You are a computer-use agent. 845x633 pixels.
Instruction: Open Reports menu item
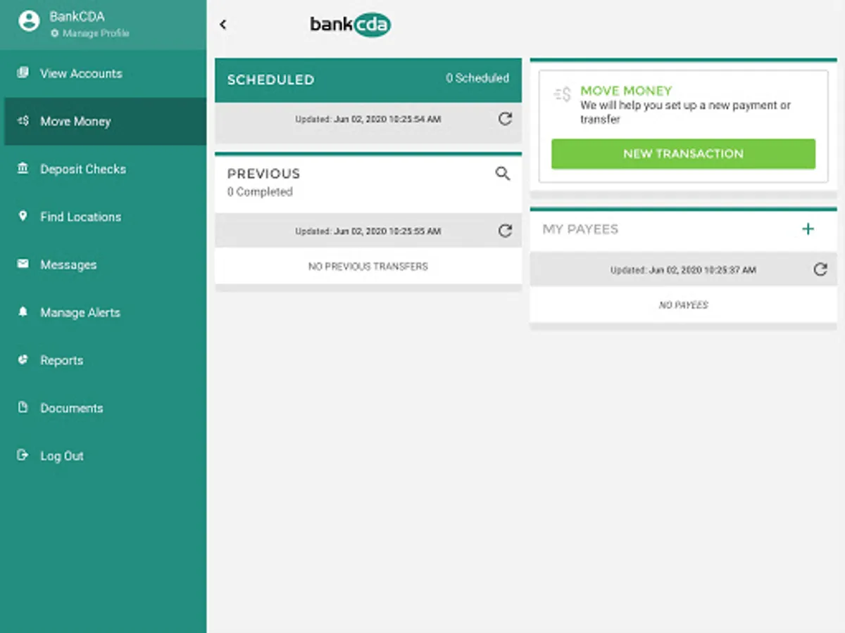[104, 360]
